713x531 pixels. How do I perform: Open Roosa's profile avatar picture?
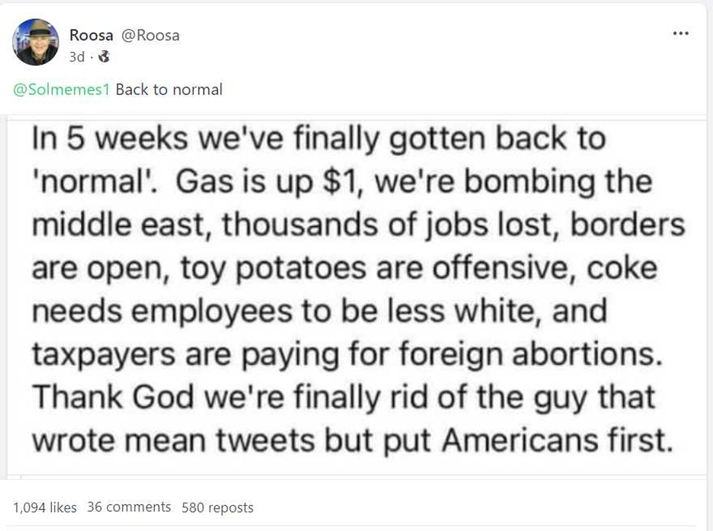[35, 42]
